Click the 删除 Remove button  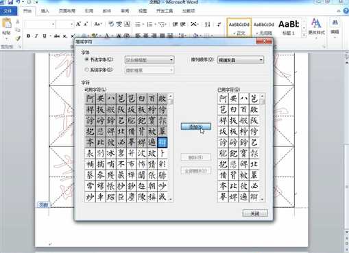pyautogui.click(x=196, y=157)
